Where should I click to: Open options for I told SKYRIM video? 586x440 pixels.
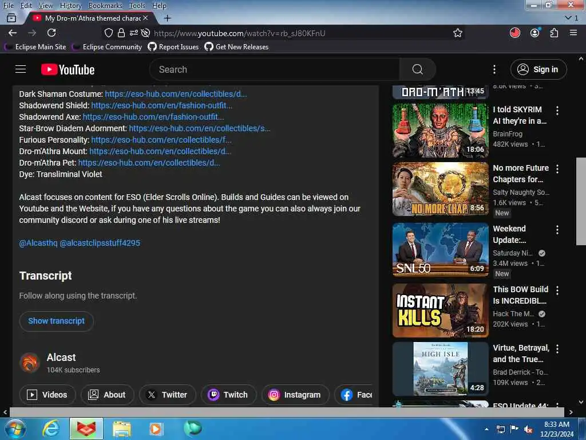point(557,111)
